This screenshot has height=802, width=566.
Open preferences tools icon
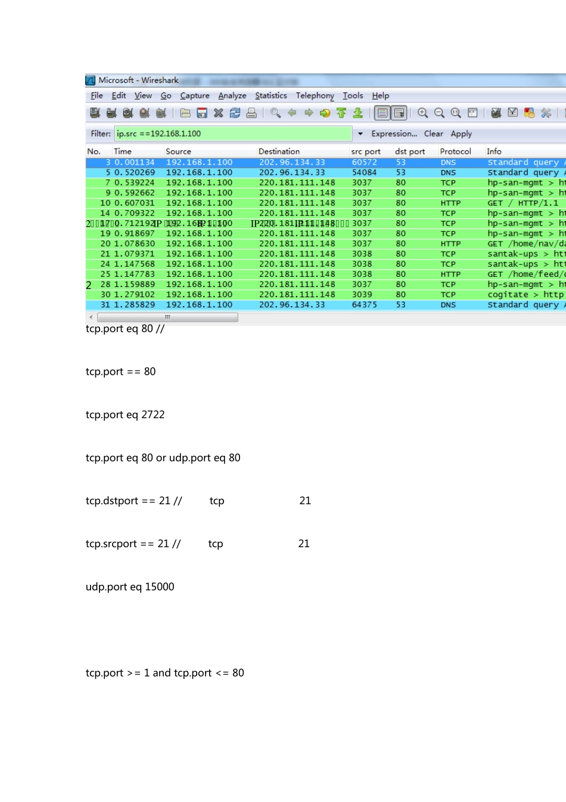click(x=546, y=113)
